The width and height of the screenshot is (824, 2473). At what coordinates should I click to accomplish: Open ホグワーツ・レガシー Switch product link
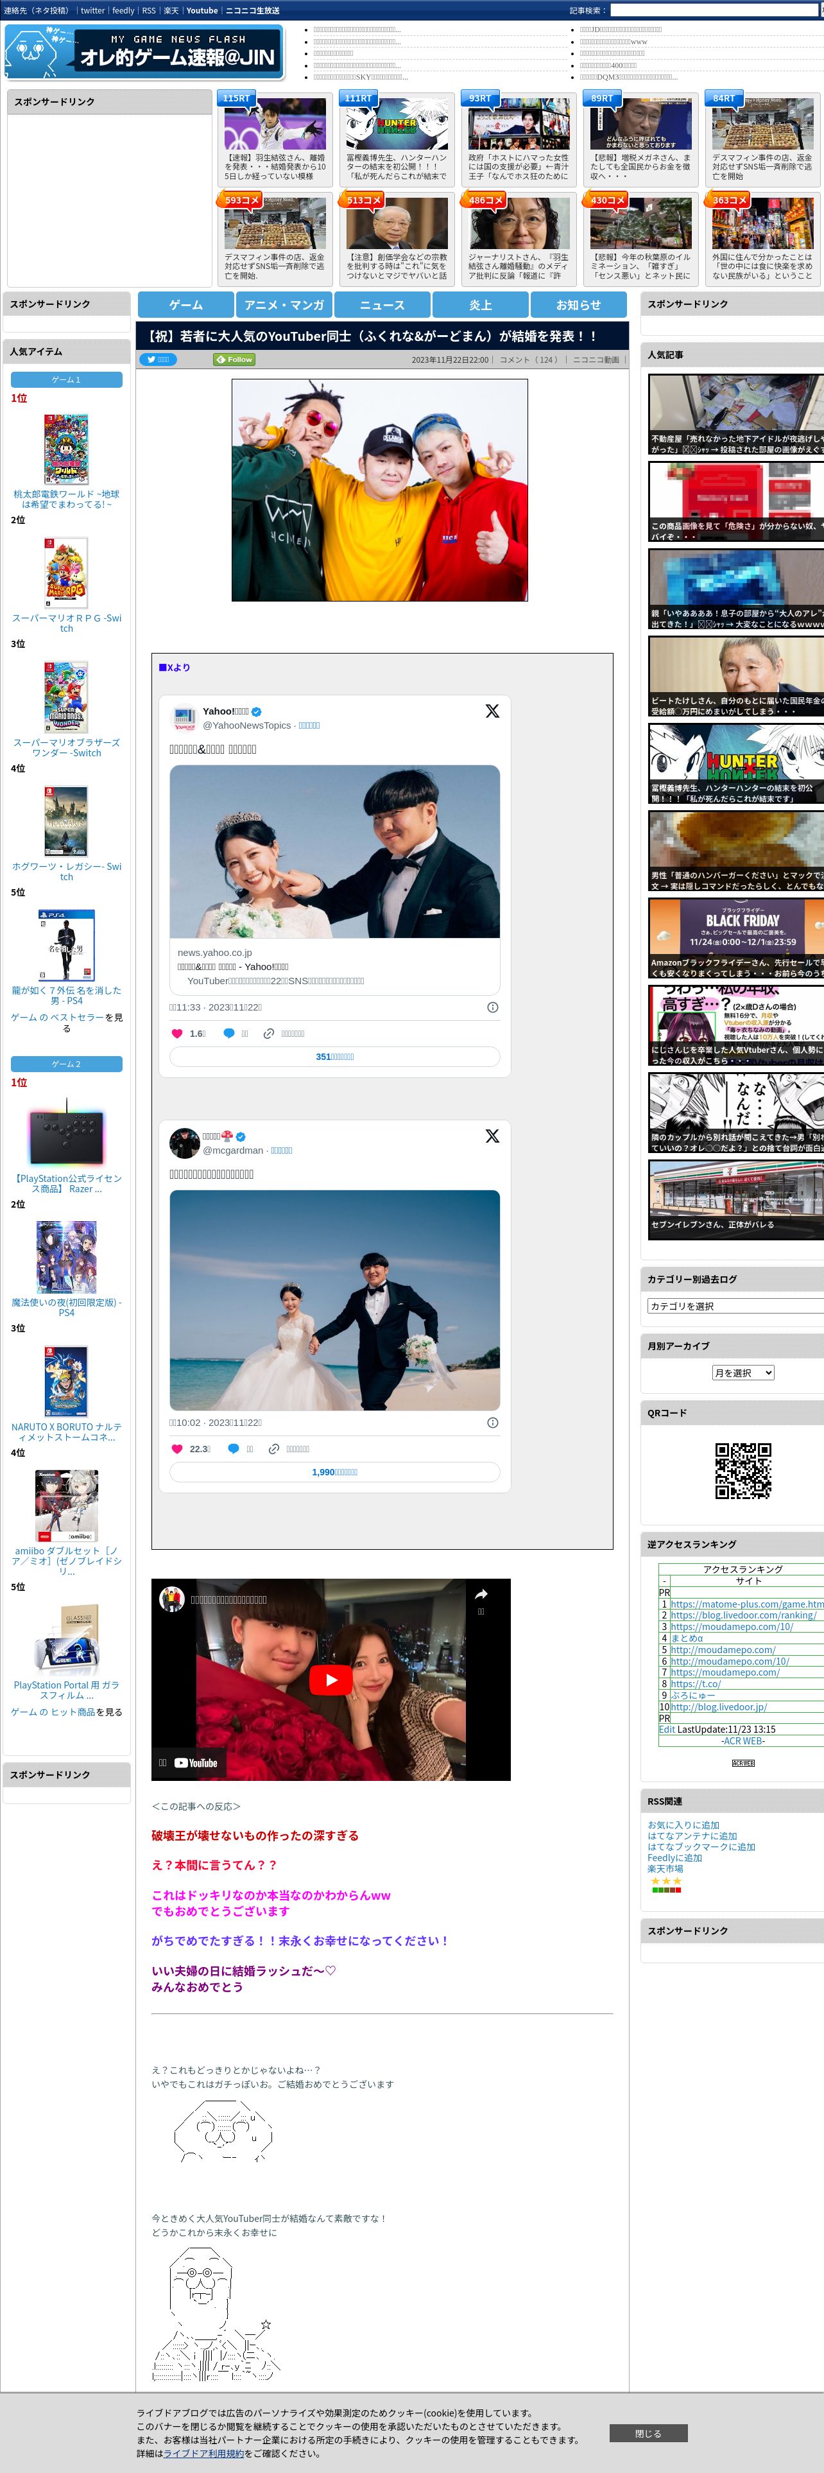pos(66,872)
